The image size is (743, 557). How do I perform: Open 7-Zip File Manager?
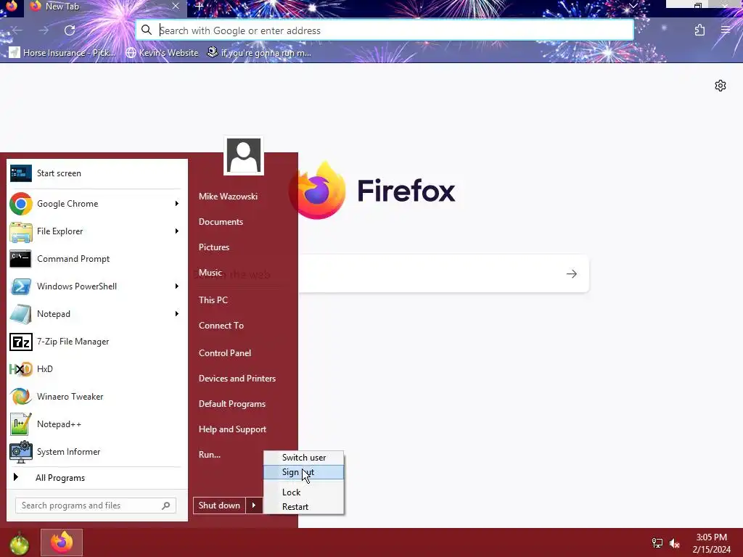(x=97, y=342)
